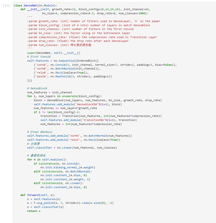Click the 'conv0' nn.Conv2d line

[x=105, y=65]
